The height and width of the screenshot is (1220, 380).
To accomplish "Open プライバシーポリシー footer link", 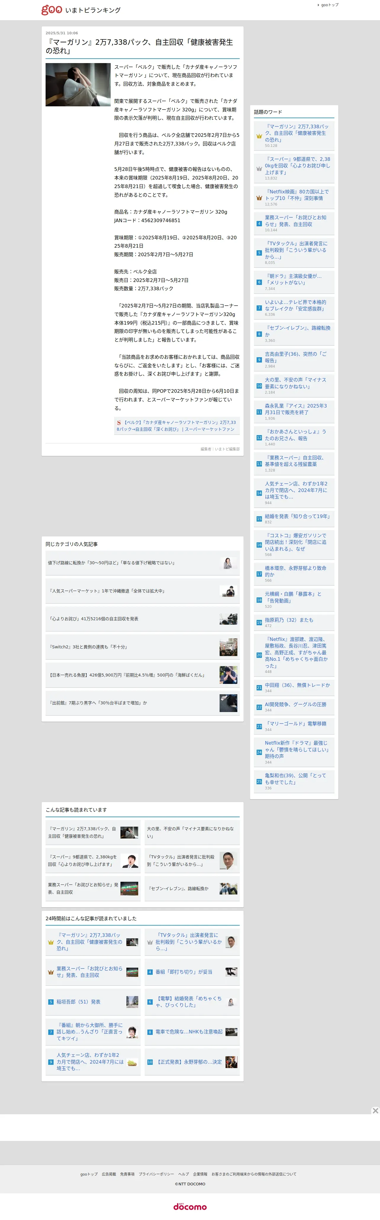I will [156, 1174].
